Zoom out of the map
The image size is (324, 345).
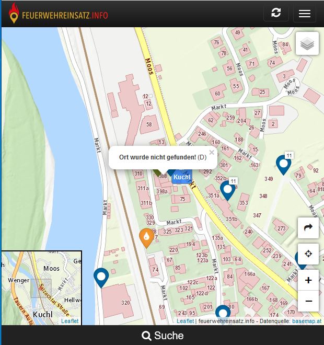point(308,301)
